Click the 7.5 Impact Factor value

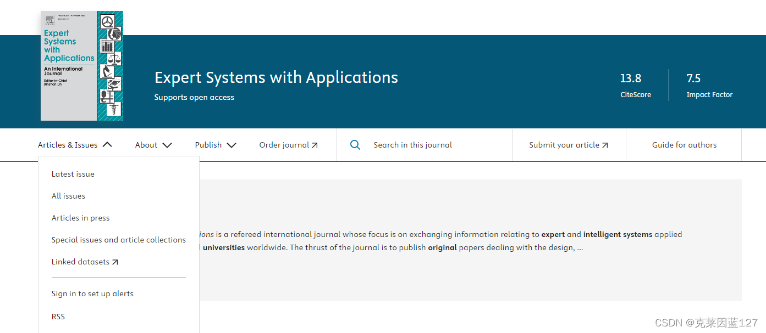coord(693,78)
